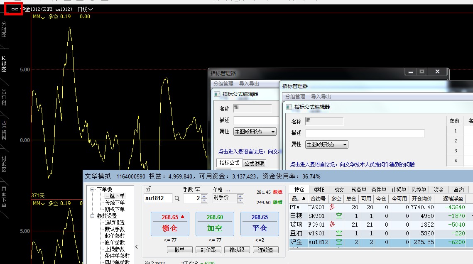This screenshot has height=264, width=473.
Task: Click the padlock icon above the au1812 field
Action: [x=148, y=189]
